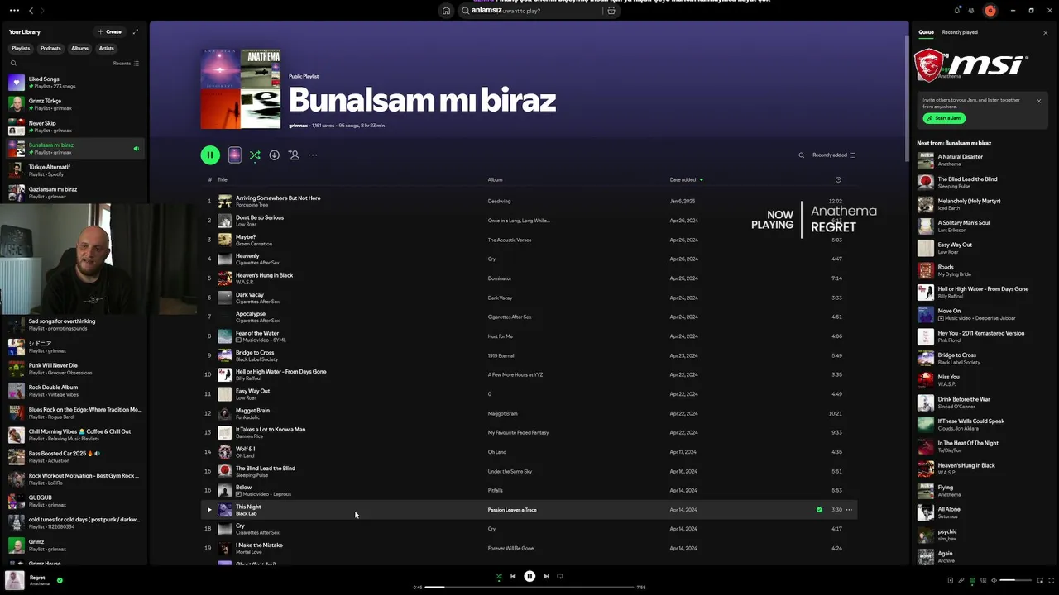The height and width of the screenshot is (595, 1059).
Task: Sort by the Date added column
Action: [686, 179]
